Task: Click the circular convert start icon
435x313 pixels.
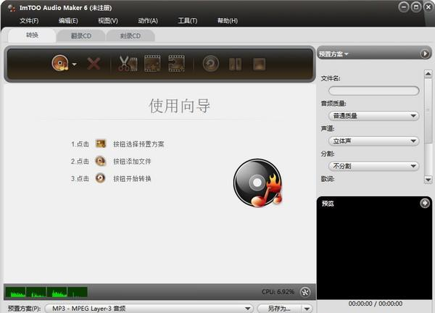Action: coord(211,64)
